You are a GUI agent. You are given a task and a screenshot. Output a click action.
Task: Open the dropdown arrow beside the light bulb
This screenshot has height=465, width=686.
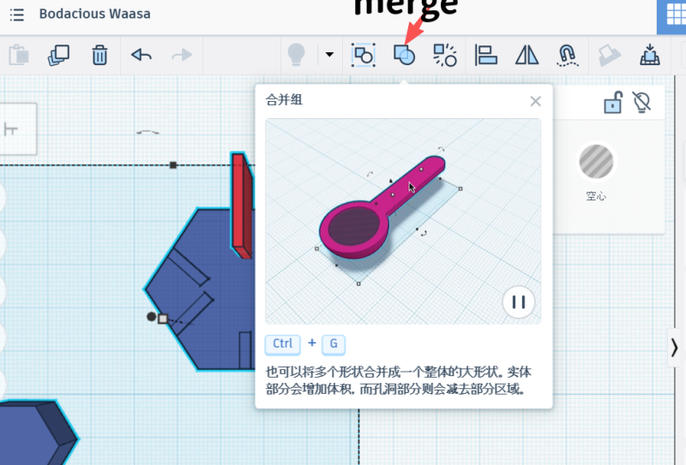329,55
